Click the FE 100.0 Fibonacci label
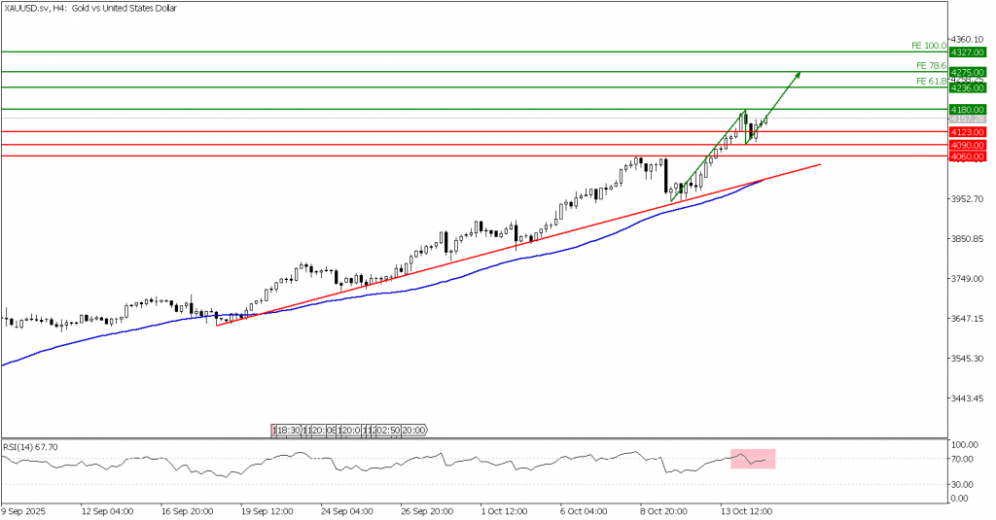This screenshot has width=996, height=520. 929,46
